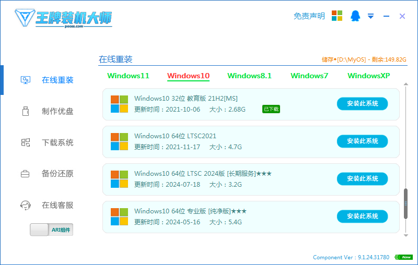This screenshot has width=418, height=265.
Task: Click the 在线重装 monitor sidebar icon
Action: click(x=26, y=80)
